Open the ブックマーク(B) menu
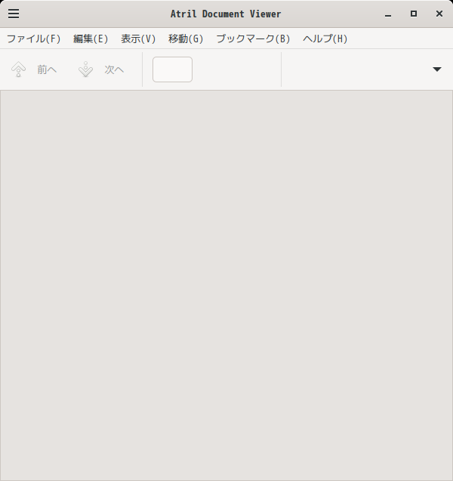Screen dimensions: 453x481 point(253,39)
